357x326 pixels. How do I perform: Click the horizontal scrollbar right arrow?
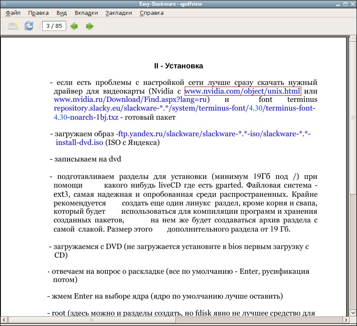tap(346, 319)
